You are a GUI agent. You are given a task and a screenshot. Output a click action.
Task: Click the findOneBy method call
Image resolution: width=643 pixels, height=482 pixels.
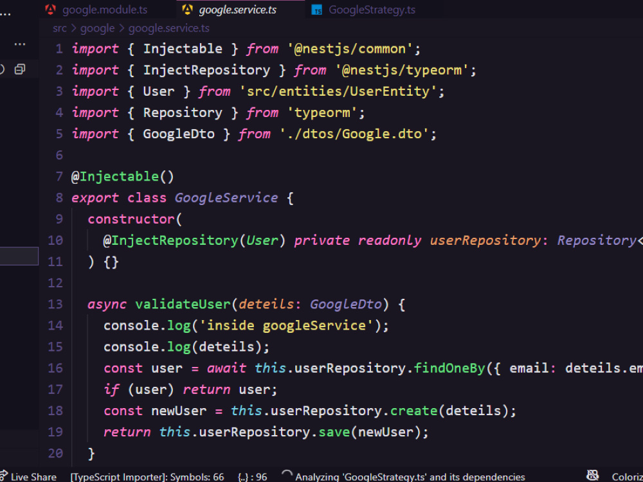[x=449, y=368]
